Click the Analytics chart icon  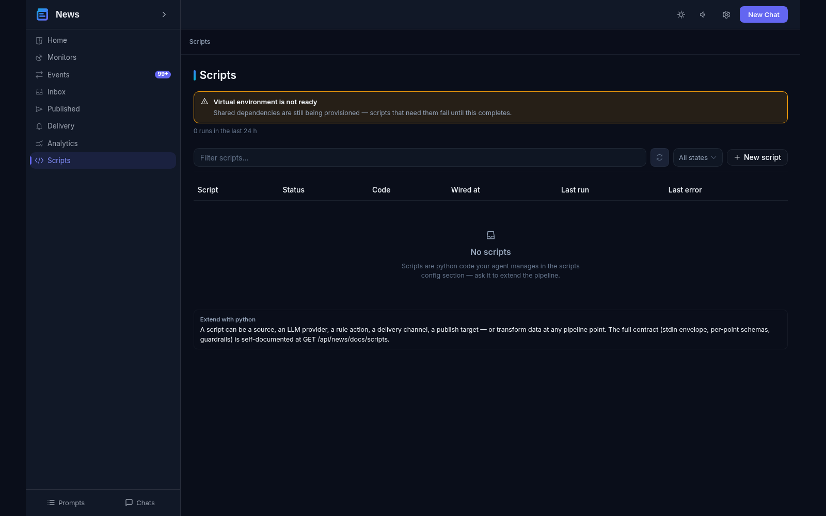39,143
